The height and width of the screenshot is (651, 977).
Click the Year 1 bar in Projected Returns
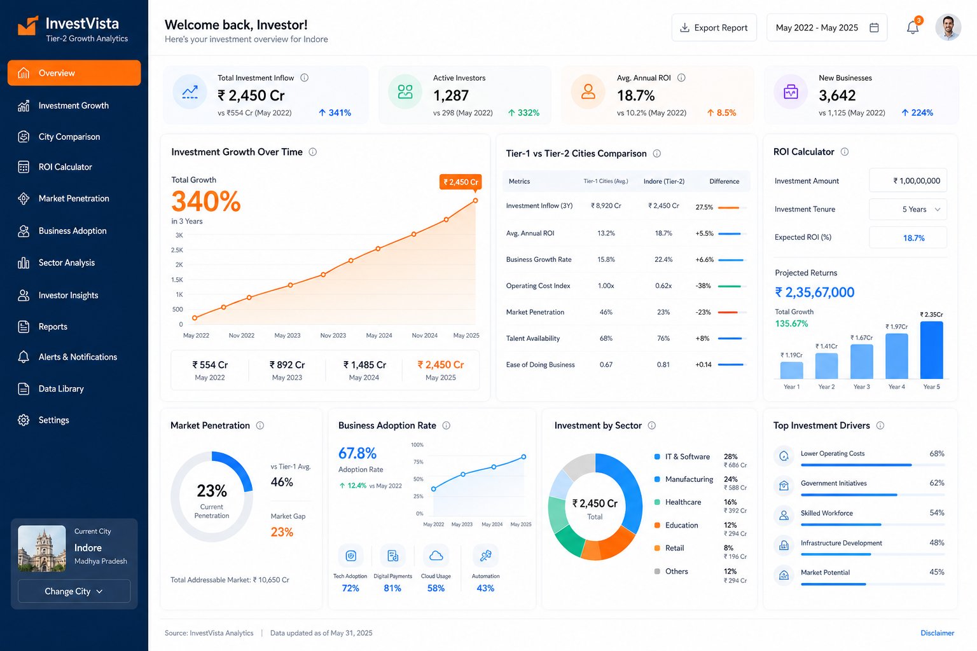(792, 371)
